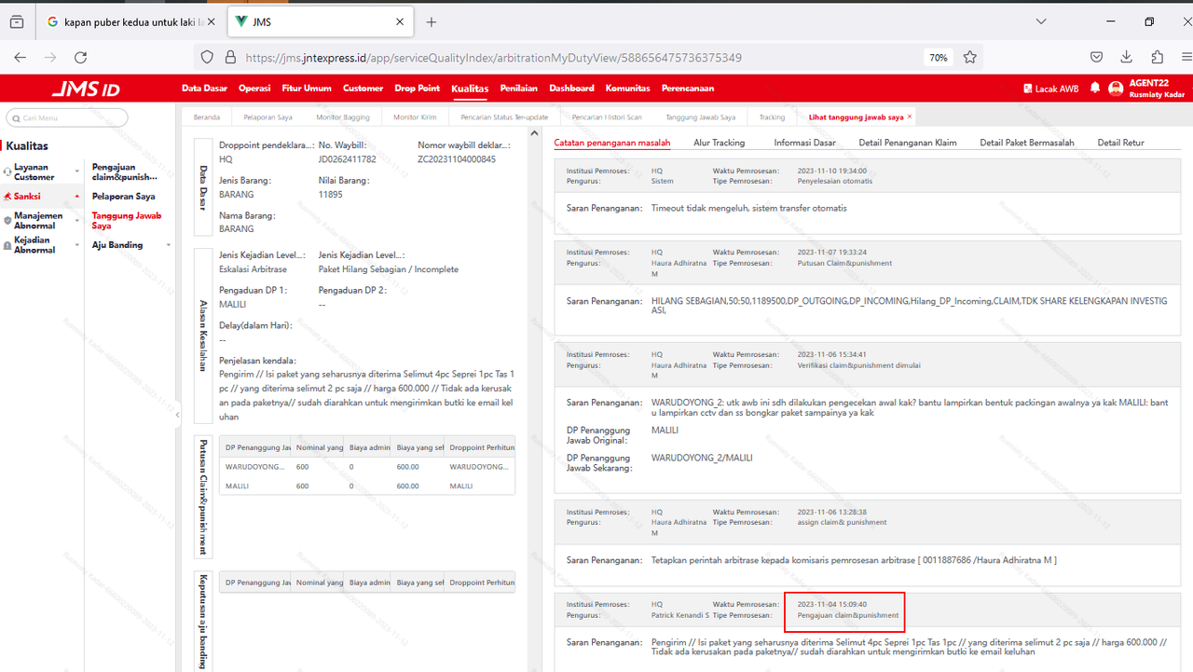Click the browser forward arrow

coord(50,57)
